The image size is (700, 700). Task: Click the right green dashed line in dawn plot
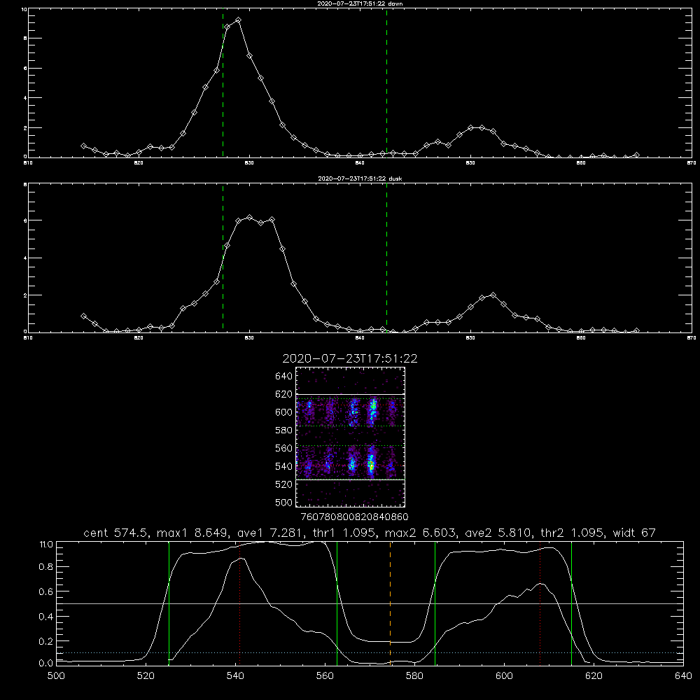(x=386, y=83)
